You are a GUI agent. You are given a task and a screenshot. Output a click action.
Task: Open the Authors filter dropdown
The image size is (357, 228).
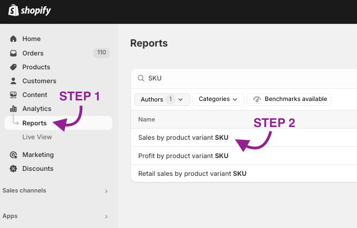[x=162, y=99]
